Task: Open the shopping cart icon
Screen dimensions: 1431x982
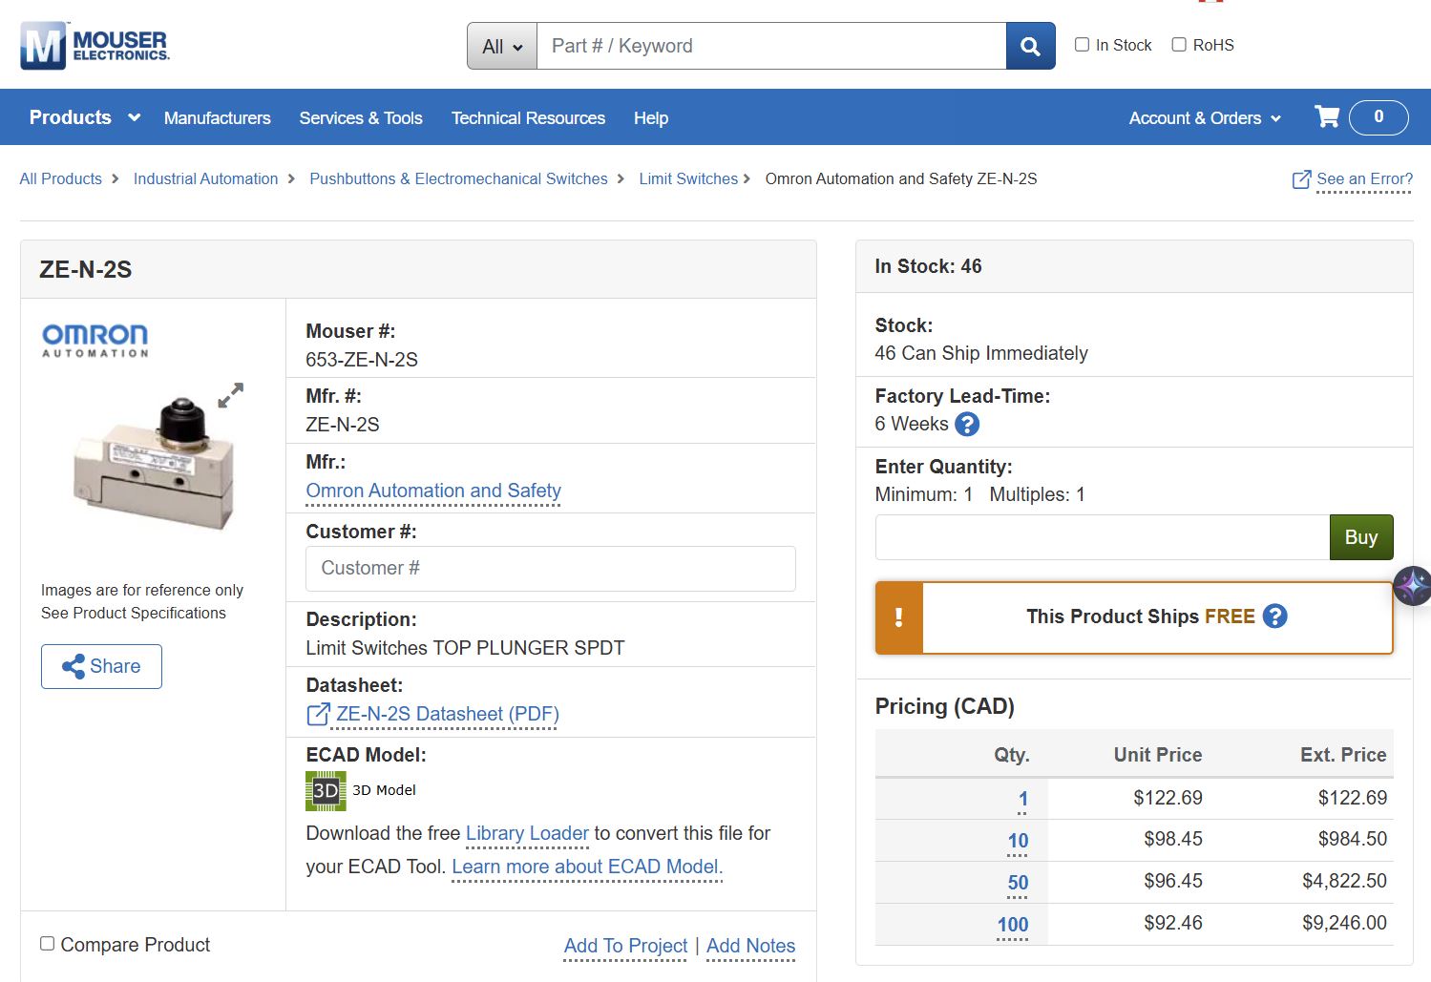Action: (1327, 116)
